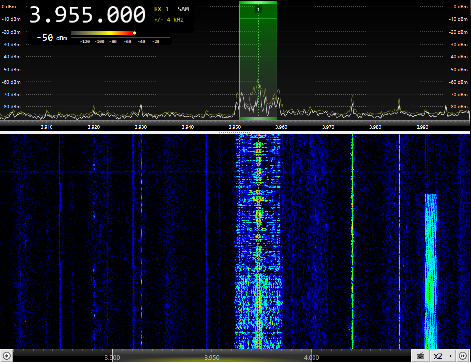Click the signal strength meter color bar

pos(102,33)
